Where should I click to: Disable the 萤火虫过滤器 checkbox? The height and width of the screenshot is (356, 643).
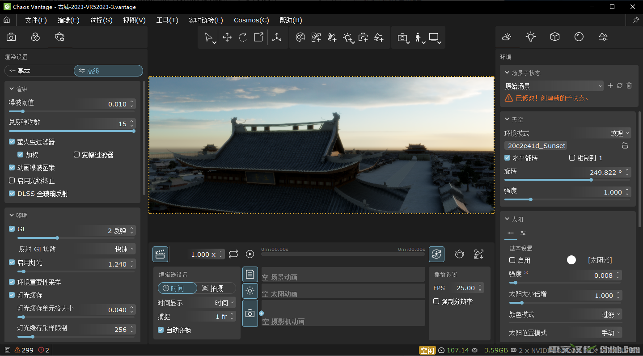tap(12, 142)
